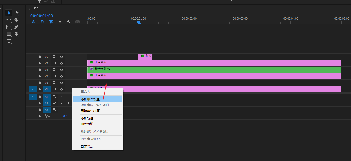Select the Hand tool

(16, 34)
